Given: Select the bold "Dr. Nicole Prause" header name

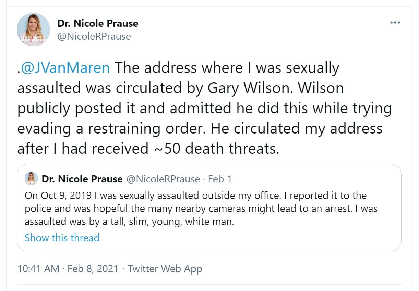Looking at the screenshot, I should click(x=98, y=23).
